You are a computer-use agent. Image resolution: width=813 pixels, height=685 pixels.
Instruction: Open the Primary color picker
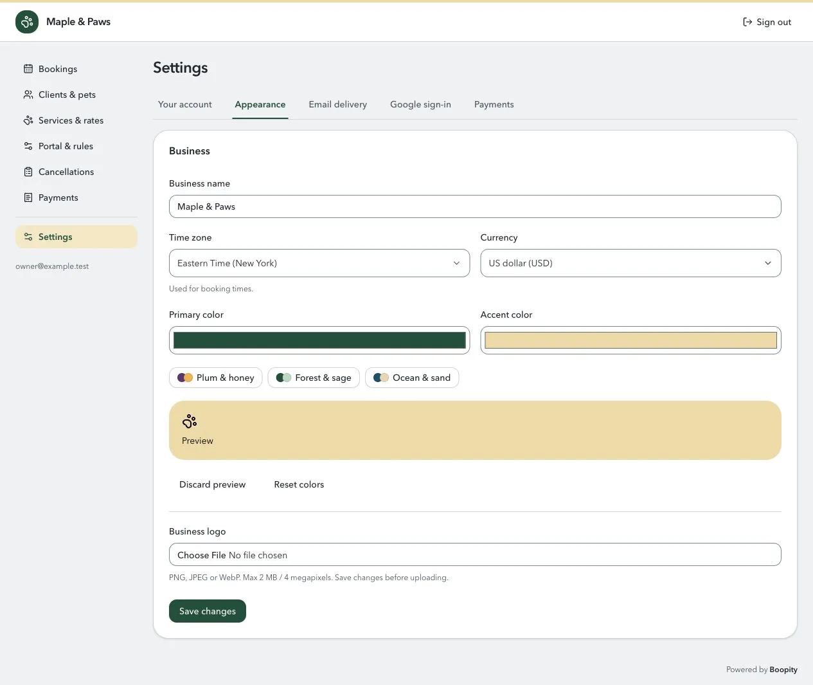tap(319, 340)
